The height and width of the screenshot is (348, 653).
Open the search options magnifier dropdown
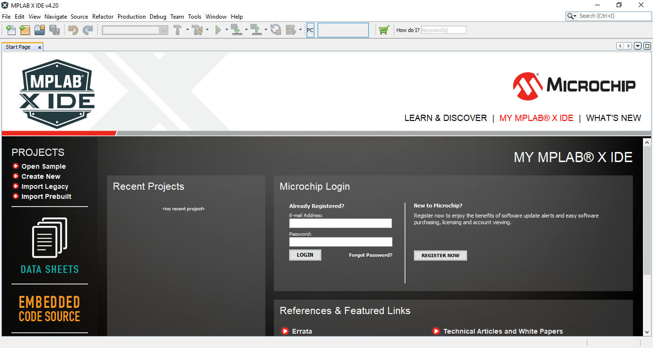(572, 16)
